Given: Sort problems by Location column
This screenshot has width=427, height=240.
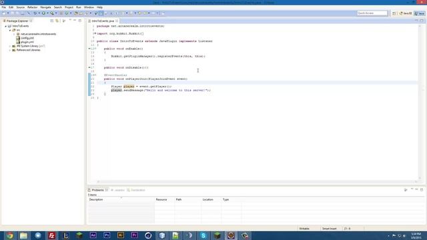Looking at the screenshot, I should click(211, 199).
